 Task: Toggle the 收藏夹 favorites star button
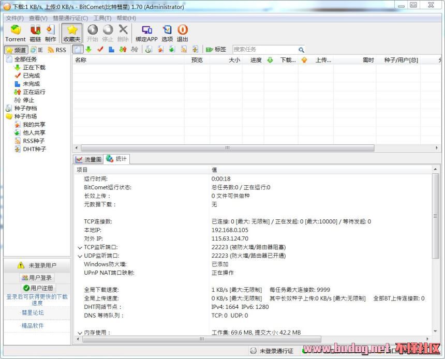pyautogui.click(x=72, y=33)
